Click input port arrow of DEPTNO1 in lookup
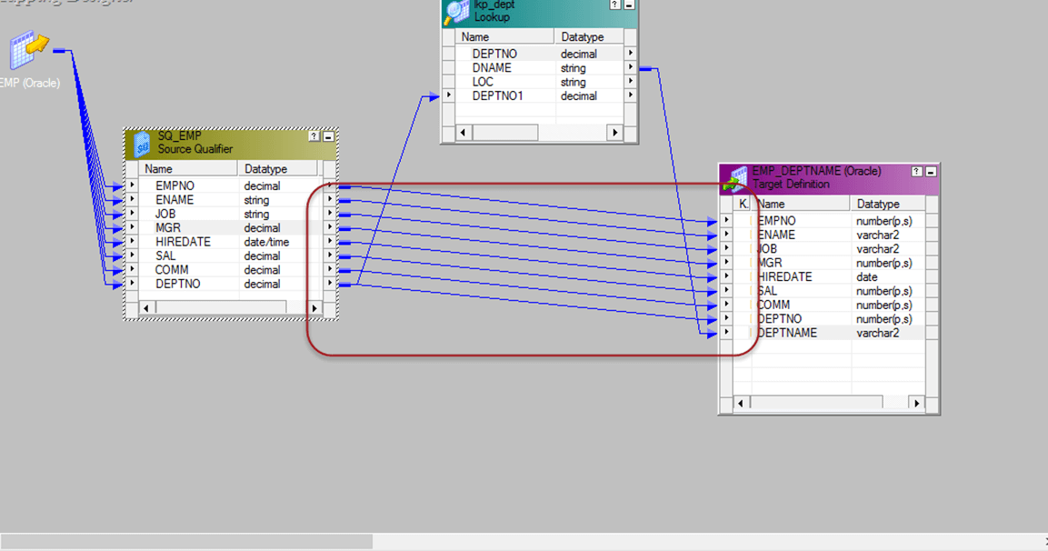 click(449, 95)
